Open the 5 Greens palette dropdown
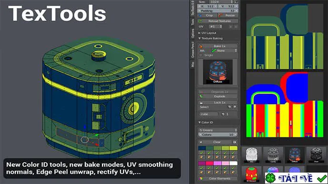Image resolution: width=328 pixels, height=184 pixels. pyautogui.click(x=218, y=130)
